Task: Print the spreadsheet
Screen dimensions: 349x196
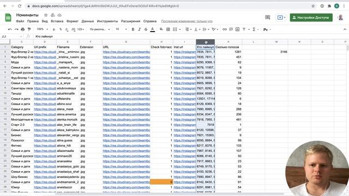Action: [x=23, y=29]
